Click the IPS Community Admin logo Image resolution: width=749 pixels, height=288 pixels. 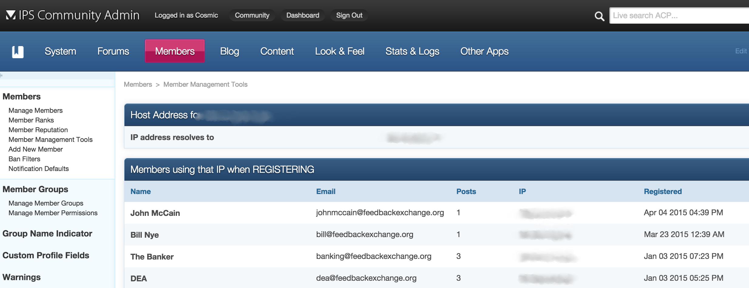point(73,15)
